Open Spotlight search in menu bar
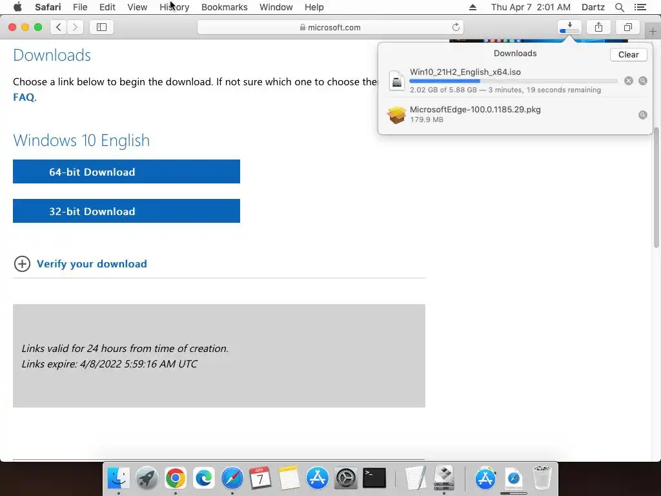Viewport: 661px width, 496px height. (x=619, y=7)
